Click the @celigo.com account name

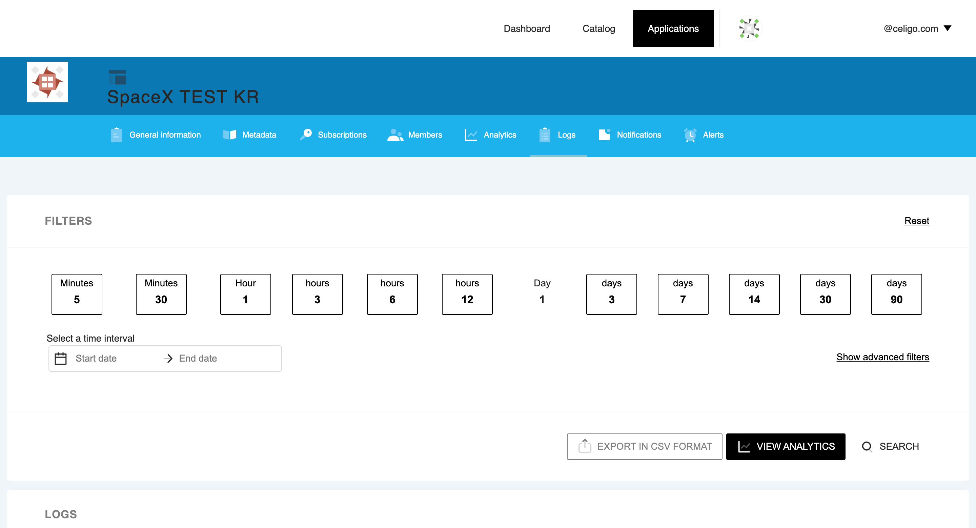pos(911,28)
